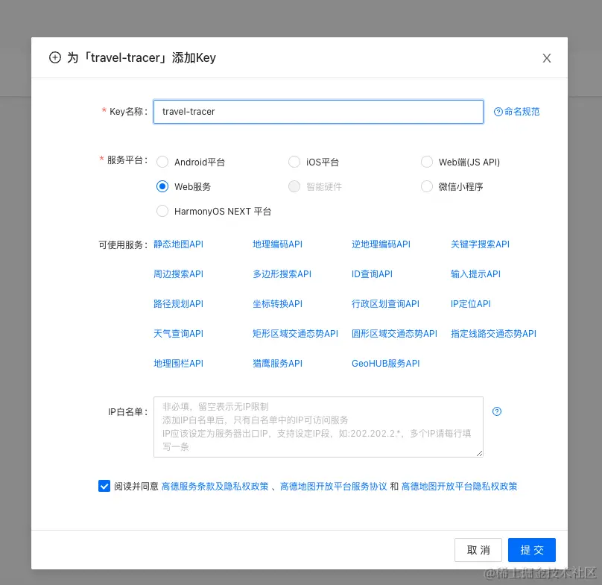Focus the Key名称 input field
Image resolution: width=602 pixels, height=585 pixels.
tap(318, 112)
